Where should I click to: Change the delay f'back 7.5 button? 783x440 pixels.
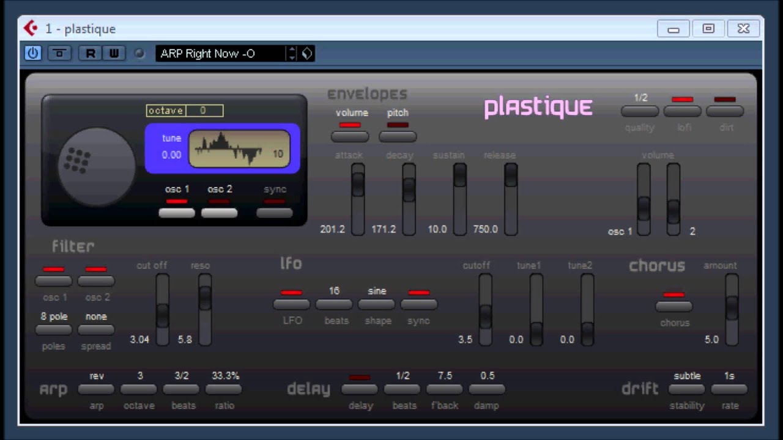(x=445, y=389)
